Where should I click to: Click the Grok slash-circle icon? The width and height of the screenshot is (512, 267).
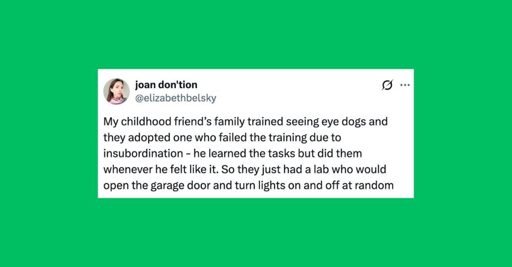coord(387,86)
